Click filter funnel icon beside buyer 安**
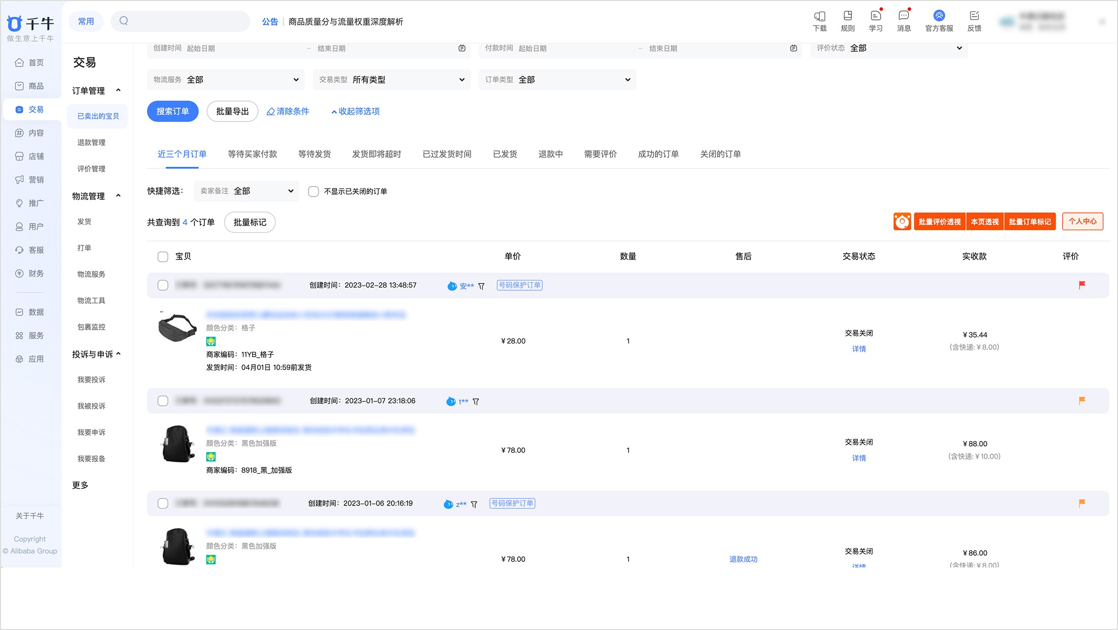Image resolution: width=1118 pixels, height=630 pixels. (481, 287)
